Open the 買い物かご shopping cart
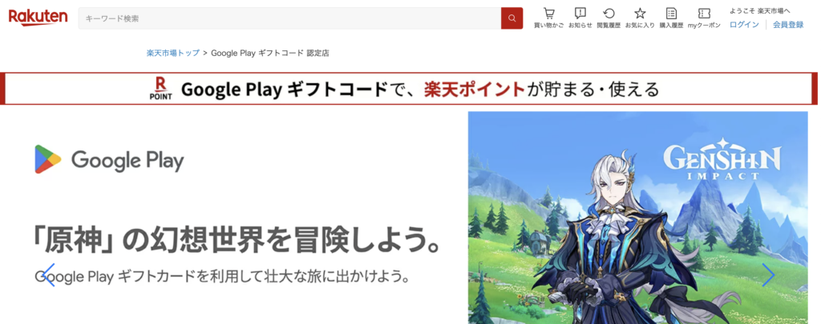Image resolution: width=821 pixels, height=324 pixels. tap(548, 18)
